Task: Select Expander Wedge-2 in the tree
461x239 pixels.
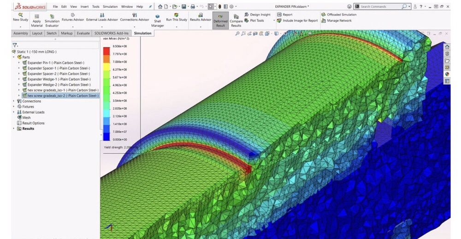Action: pos(59,85)
